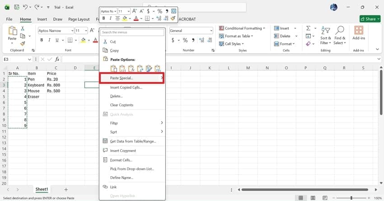
Task: Click the AutoSum sigma icon
Action: click(x=308, y=28)
